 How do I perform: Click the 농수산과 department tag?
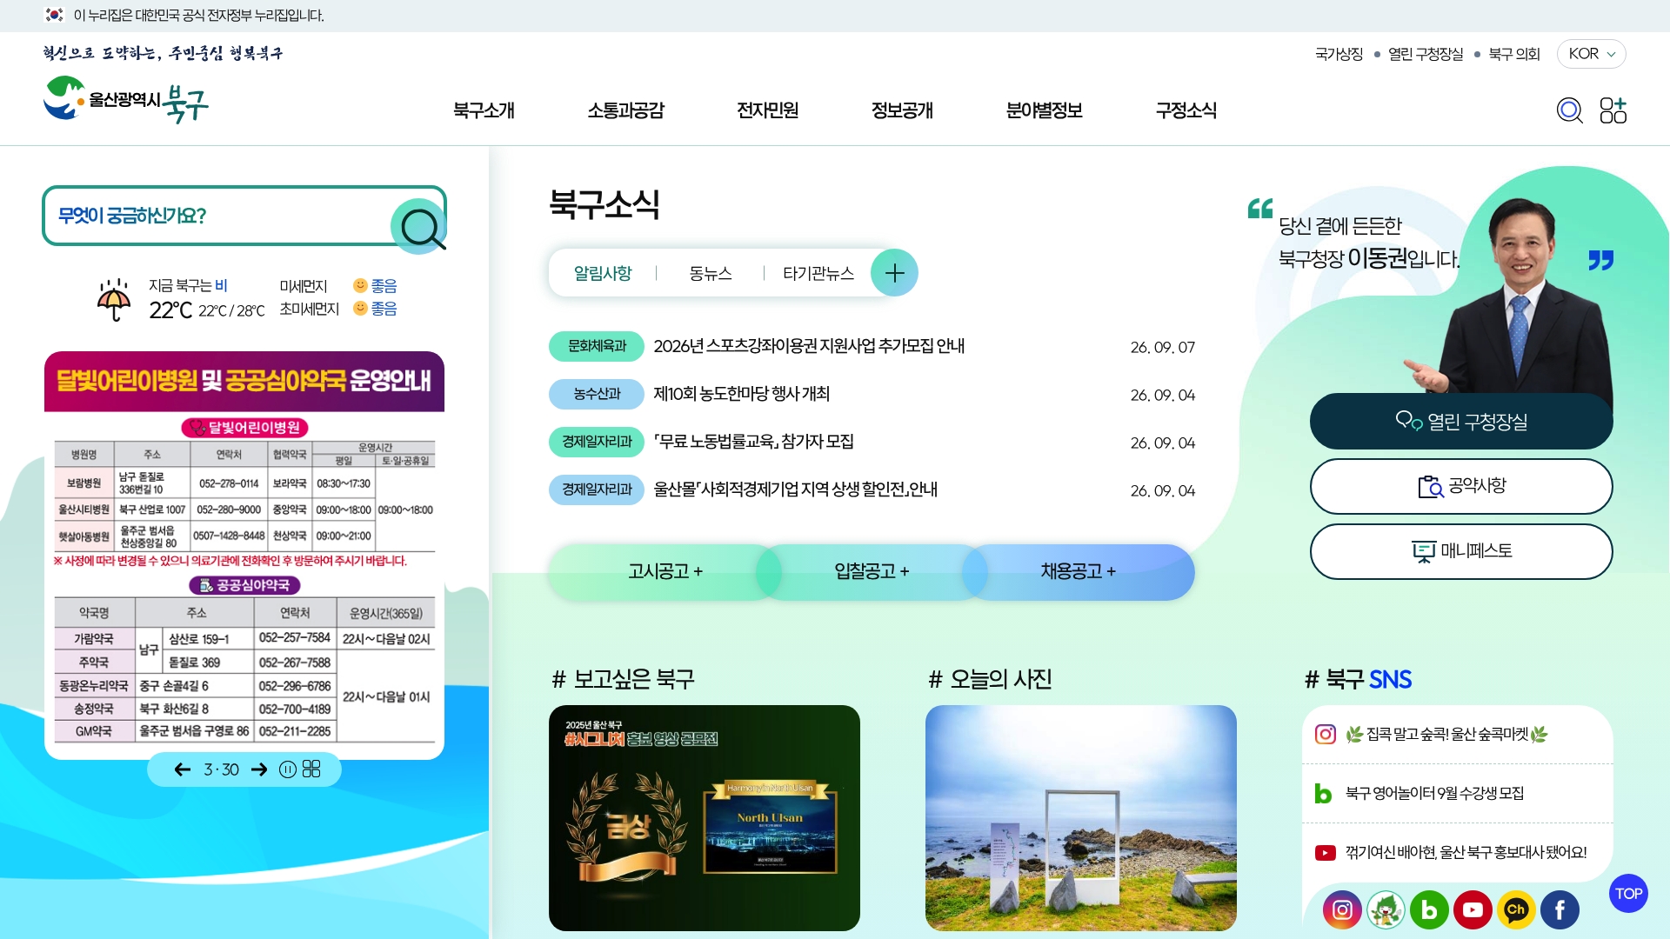click(597, 394)
